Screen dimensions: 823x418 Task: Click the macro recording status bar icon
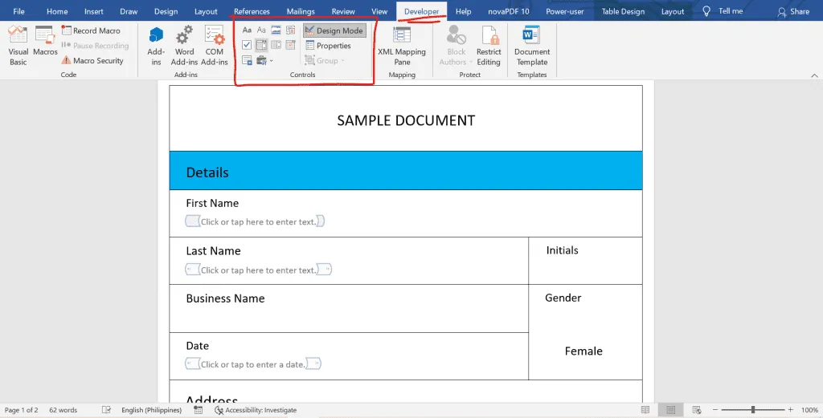click(x=198, y=410)
